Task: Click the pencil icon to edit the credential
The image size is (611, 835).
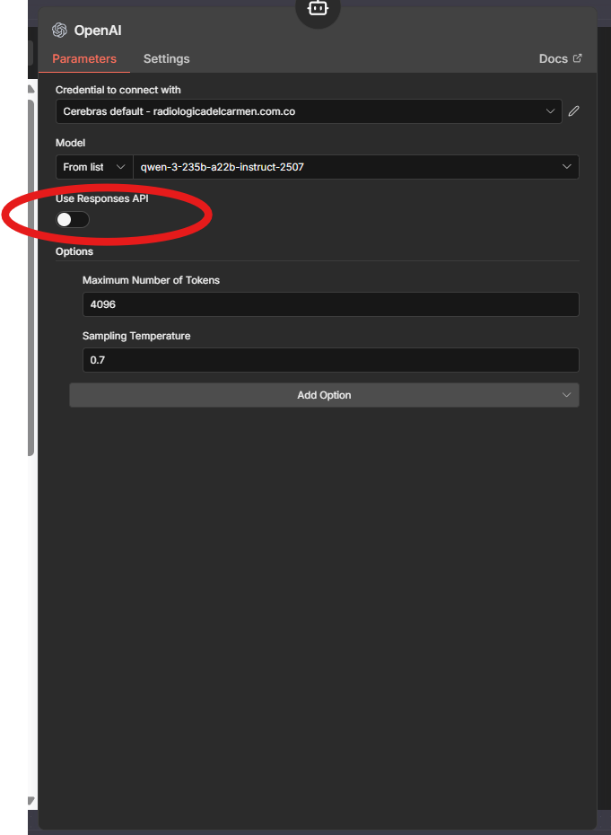Action: (573, 111)
